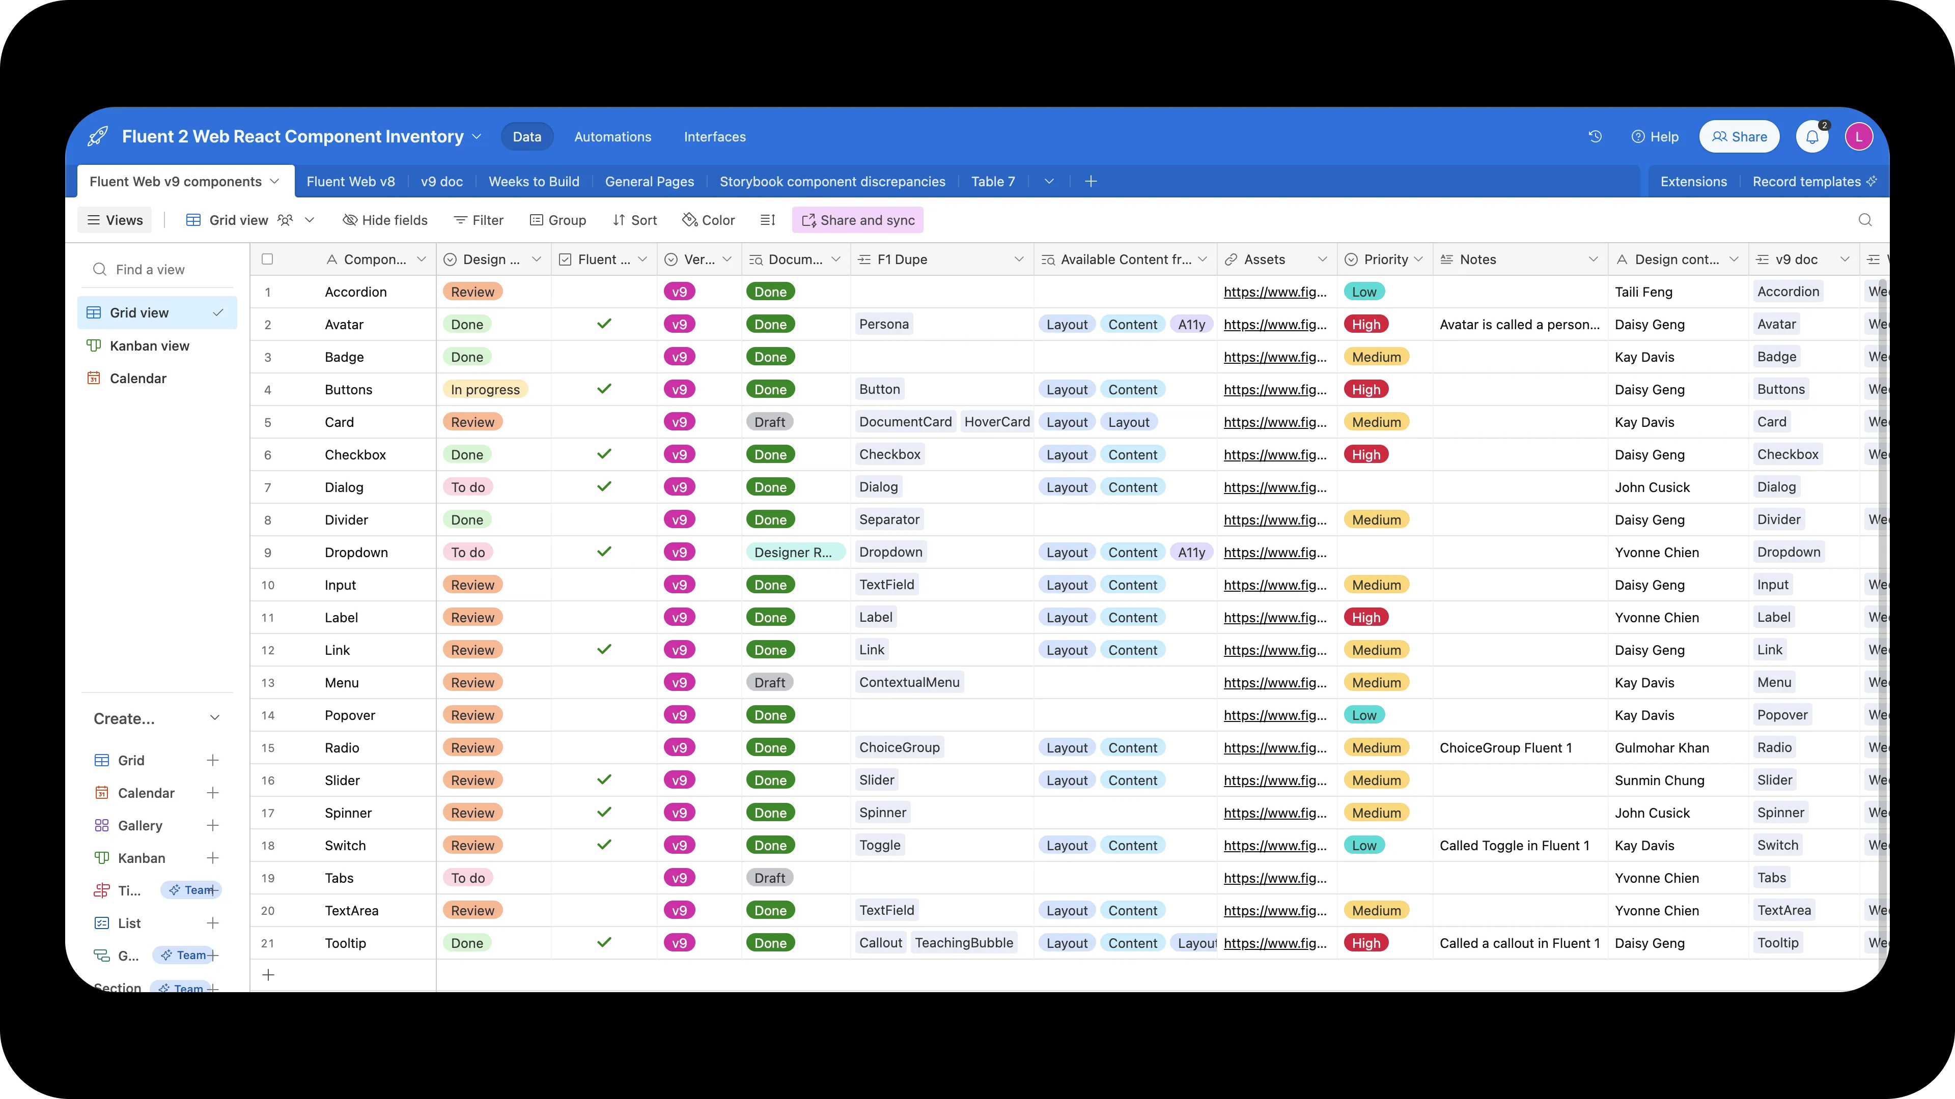Open Storybook component discrepancies tab

click(x=832, y=181)
